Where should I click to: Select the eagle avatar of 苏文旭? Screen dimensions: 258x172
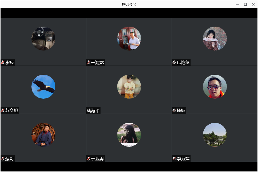[43, 87]
